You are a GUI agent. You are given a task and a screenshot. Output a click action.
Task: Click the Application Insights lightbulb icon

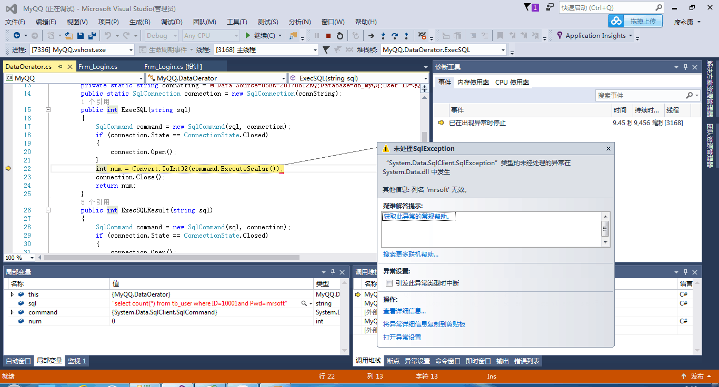pos(560,36)
